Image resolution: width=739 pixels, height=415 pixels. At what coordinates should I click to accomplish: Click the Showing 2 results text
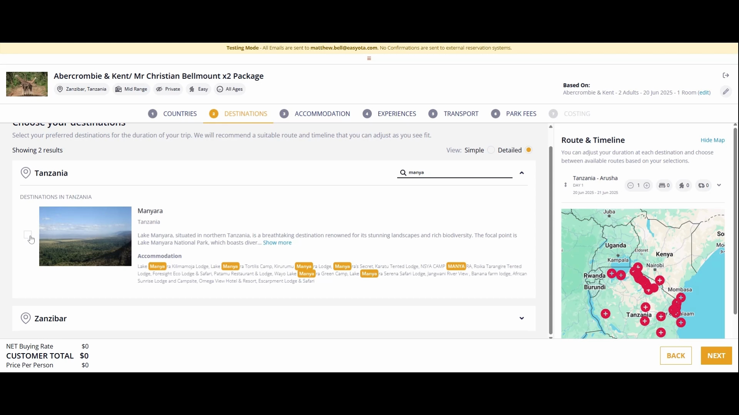click(37, 150)
